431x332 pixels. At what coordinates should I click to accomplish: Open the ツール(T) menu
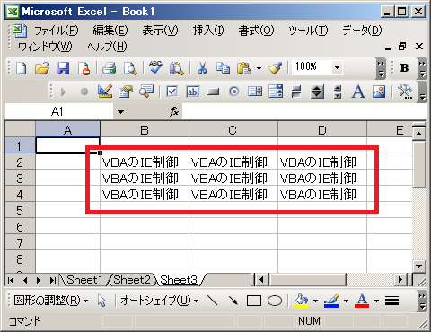coord(308,31)
